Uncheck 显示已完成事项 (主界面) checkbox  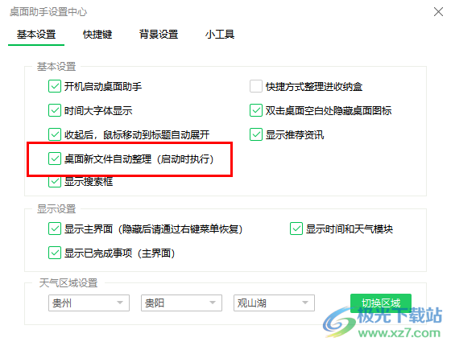(x=55, y=253)
